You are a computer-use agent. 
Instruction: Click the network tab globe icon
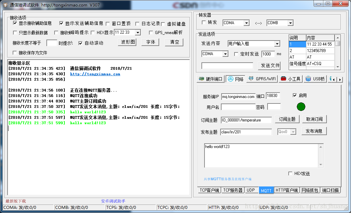pyautogui.click(x=231, y=79)
